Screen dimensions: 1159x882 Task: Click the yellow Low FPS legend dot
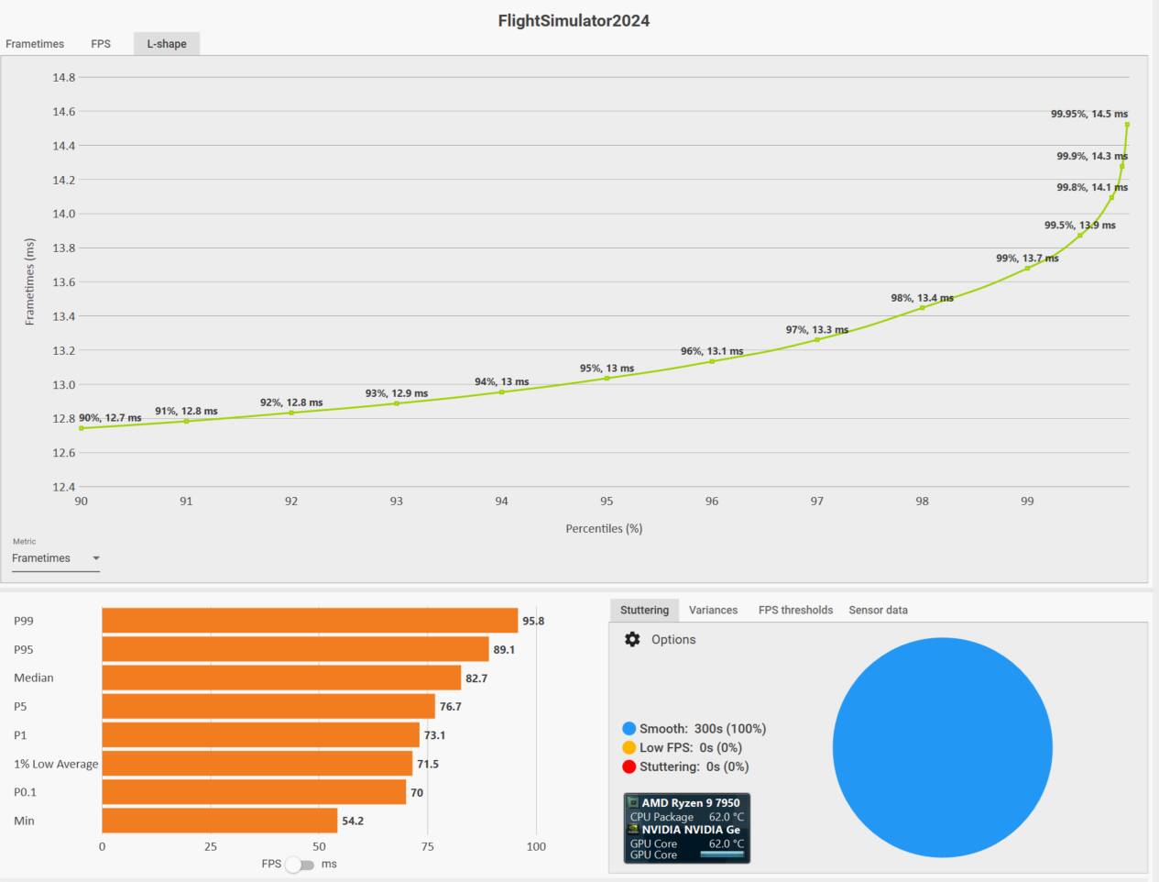(x=629, y=747)
